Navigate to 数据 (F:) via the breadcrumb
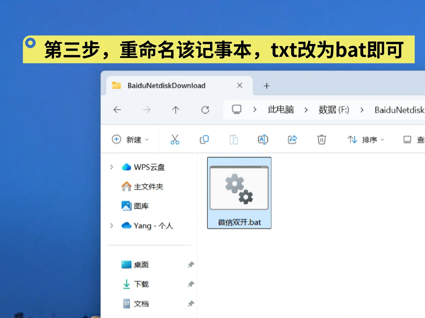 (x=334, y=110)
